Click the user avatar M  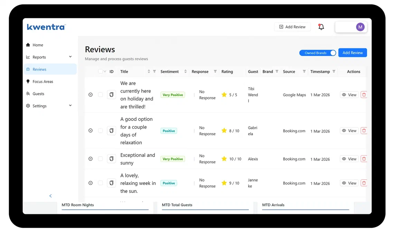360,27
